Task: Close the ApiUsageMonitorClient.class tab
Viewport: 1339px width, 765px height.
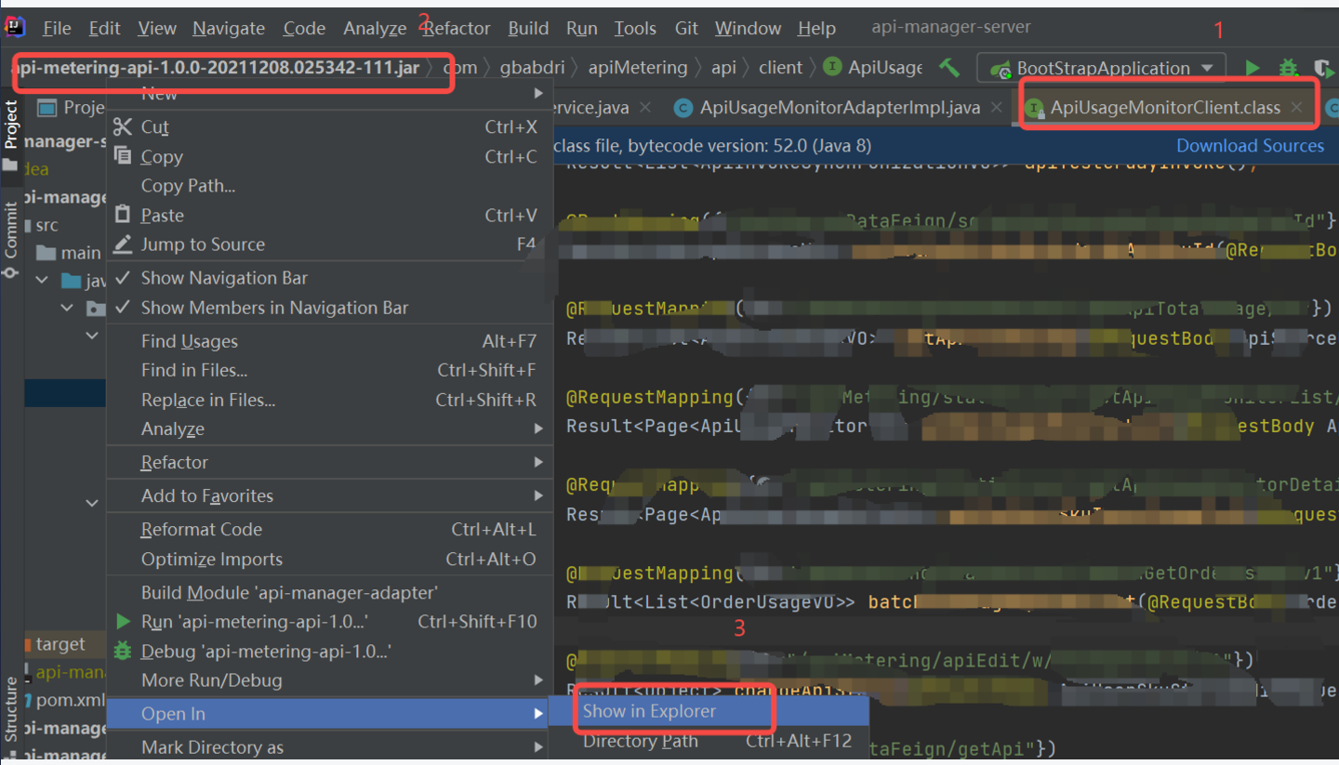Action: [x=1297, y=108]
